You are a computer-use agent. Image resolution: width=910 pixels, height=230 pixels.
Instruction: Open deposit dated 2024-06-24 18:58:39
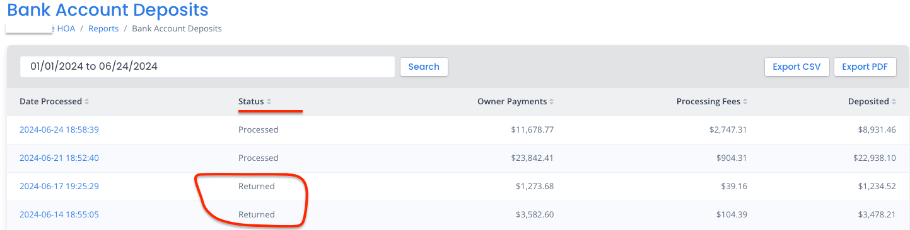59,130
